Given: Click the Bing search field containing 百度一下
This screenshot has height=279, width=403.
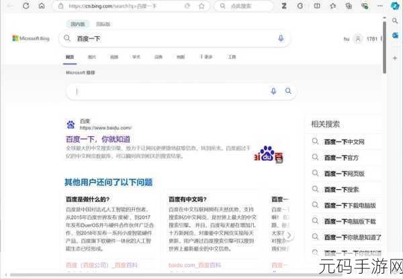Looking at the screenshot, I should coord(175,39).
